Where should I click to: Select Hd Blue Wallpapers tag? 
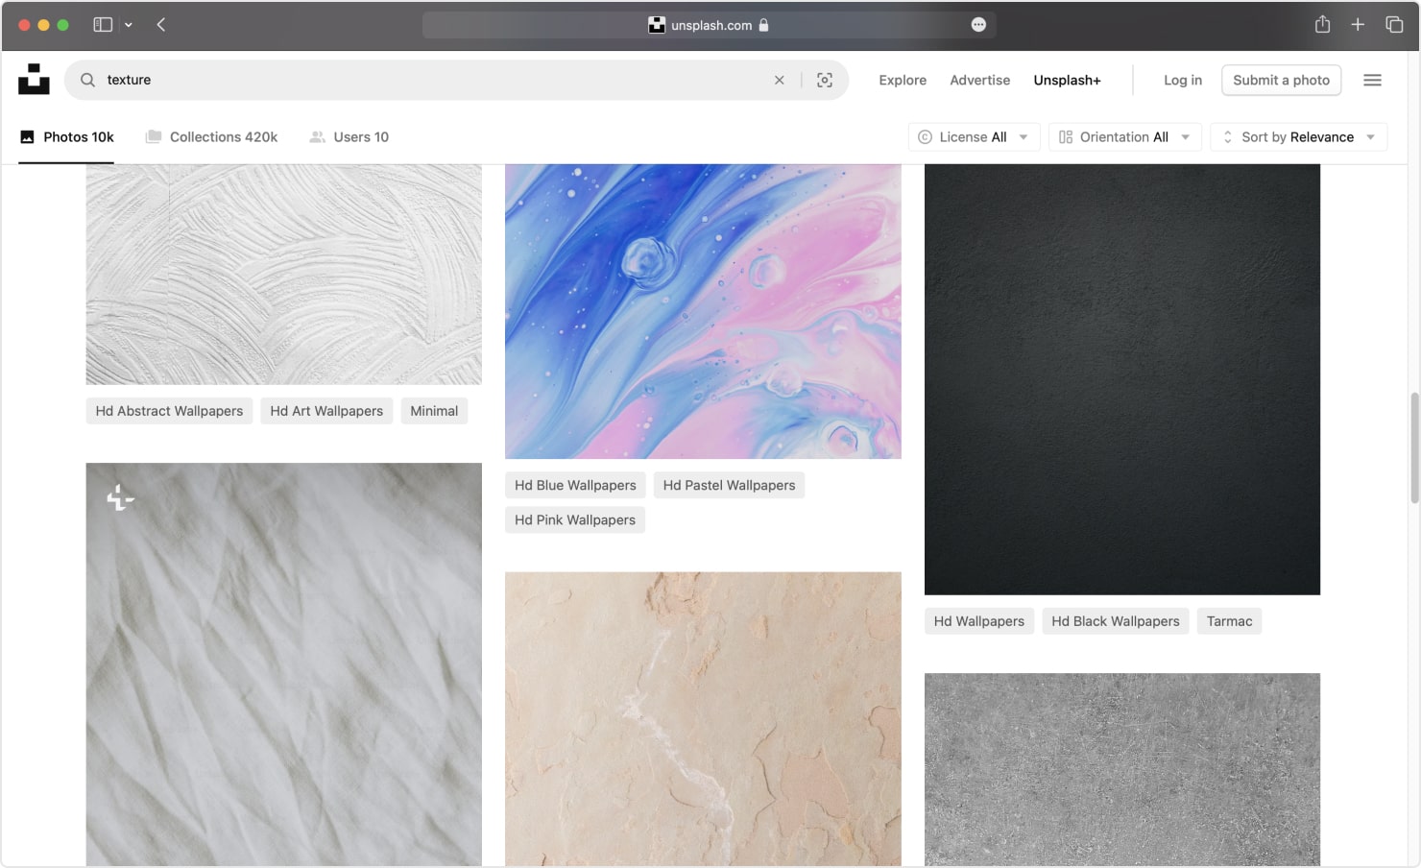pyautogui.click(x=575, y=486)
